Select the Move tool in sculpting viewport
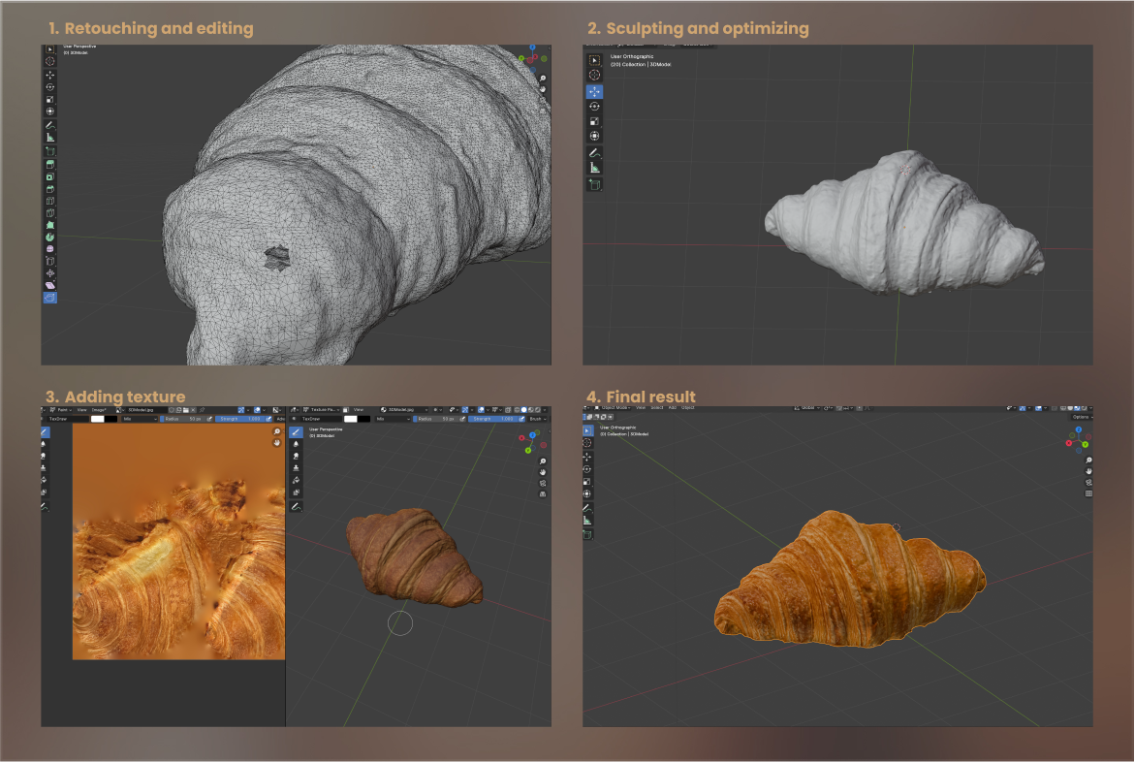This screenshot has width=1135, height=762. pos(594,91)
